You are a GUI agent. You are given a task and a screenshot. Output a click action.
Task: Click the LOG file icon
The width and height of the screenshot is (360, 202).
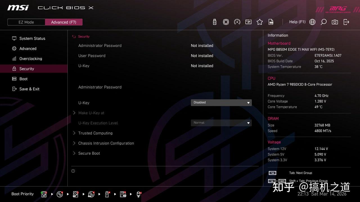271,22
